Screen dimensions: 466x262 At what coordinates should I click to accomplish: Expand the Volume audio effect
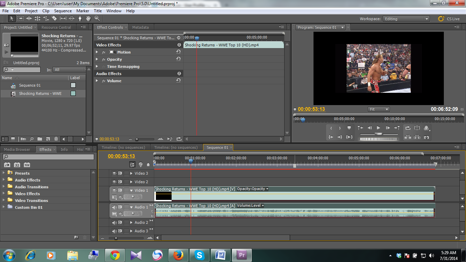point(97,81)
